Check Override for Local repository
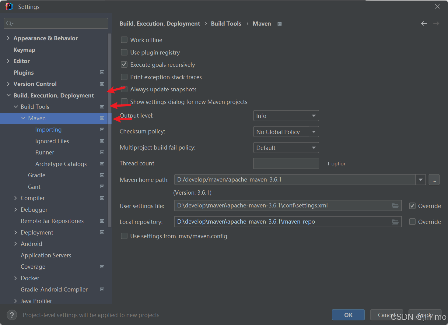The image size is (448, 325). point(412,222)
